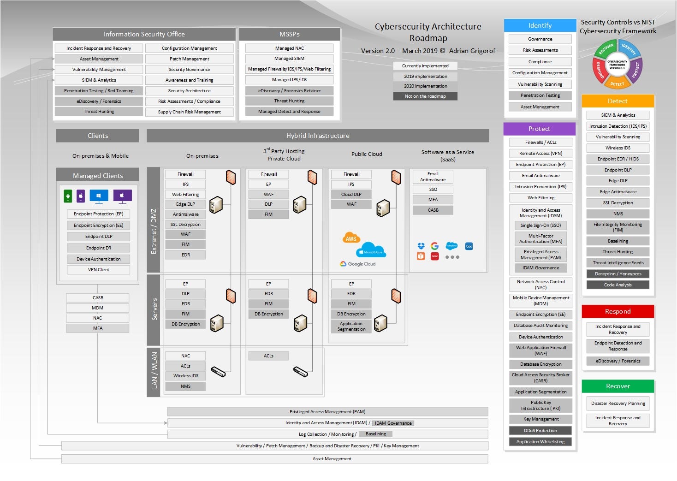Select the firewall icon in Public Cloud DMZ
Image resolution: width=677 pixels, height=481 pixels.
tap(396, 177)
